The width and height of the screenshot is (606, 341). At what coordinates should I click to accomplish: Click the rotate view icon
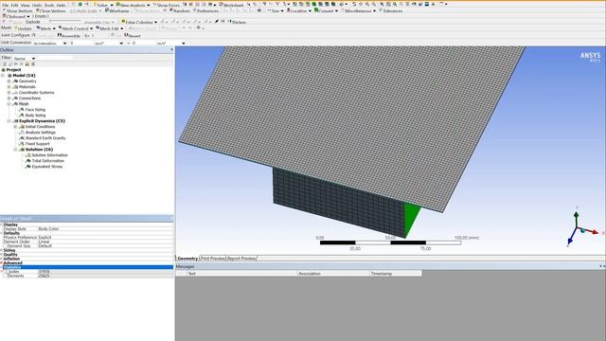(353, 4)
